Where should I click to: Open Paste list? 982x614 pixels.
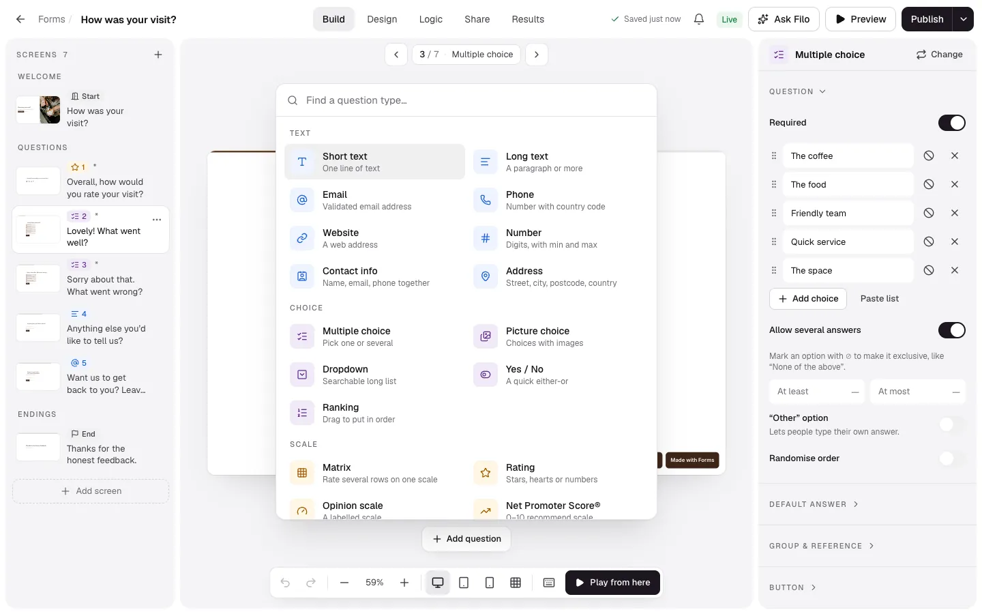coord(880,299)
